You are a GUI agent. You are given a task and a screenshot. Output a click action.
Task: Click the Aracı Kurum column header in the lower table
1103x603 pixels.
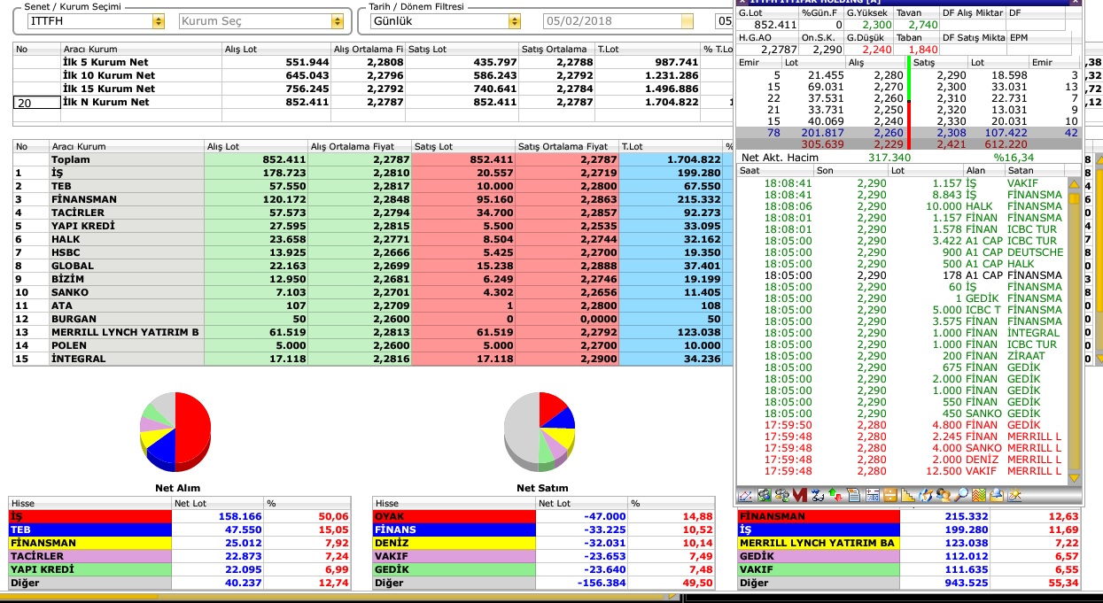click(127, 146)
